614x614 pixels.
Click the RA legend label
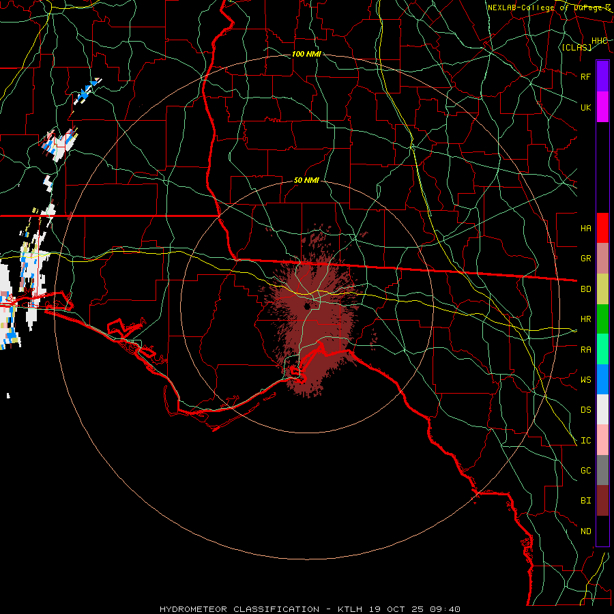tap(586, 350)
